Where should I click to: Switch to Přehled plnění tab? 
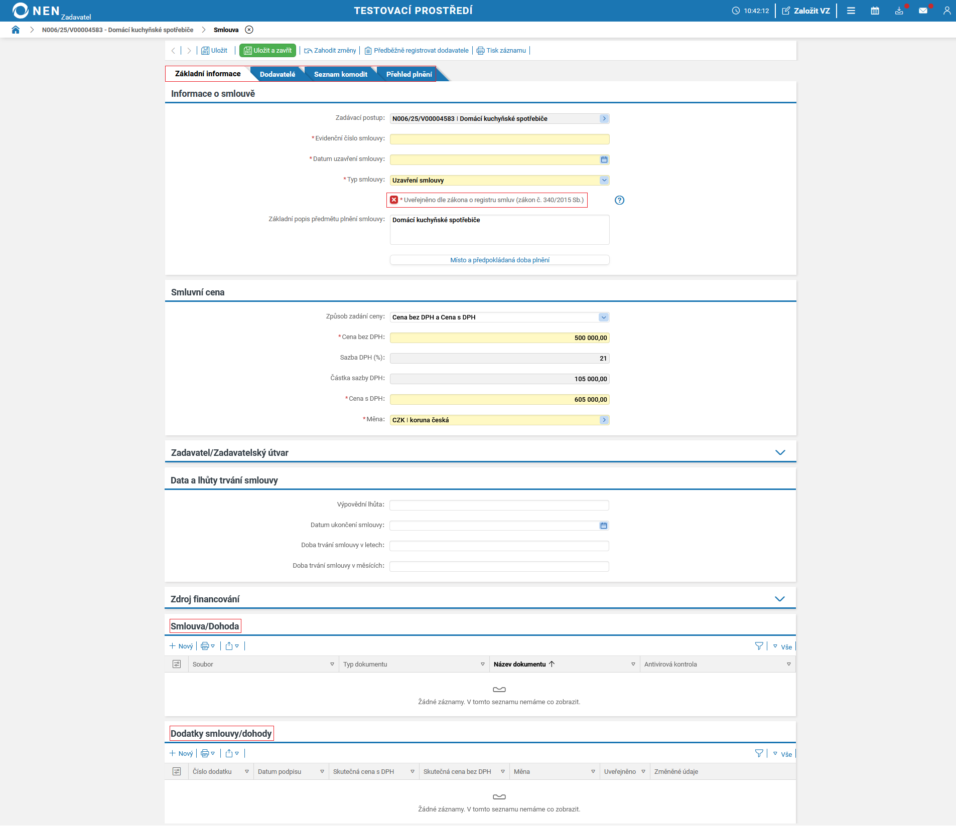[x=409, y=74]
